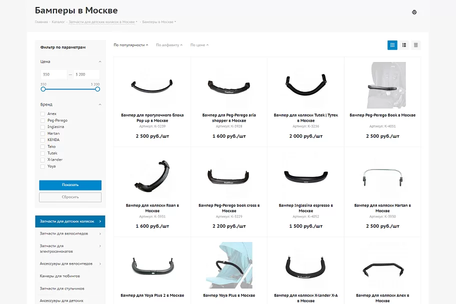Open the X-lander X-A bumper image

305,267
